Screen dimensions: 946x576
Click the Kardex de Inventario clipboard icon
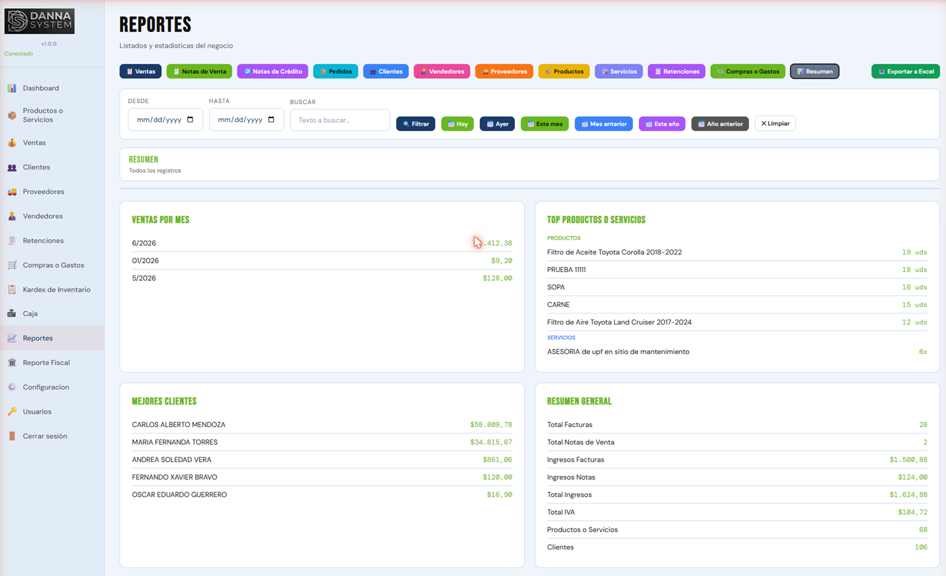coord(12,290)
